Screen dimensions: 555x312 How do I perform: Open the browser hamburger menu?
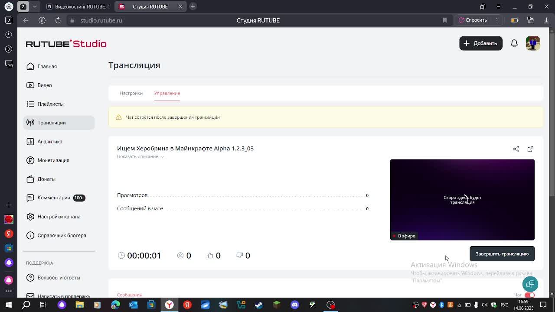click(x=498, y=6)
